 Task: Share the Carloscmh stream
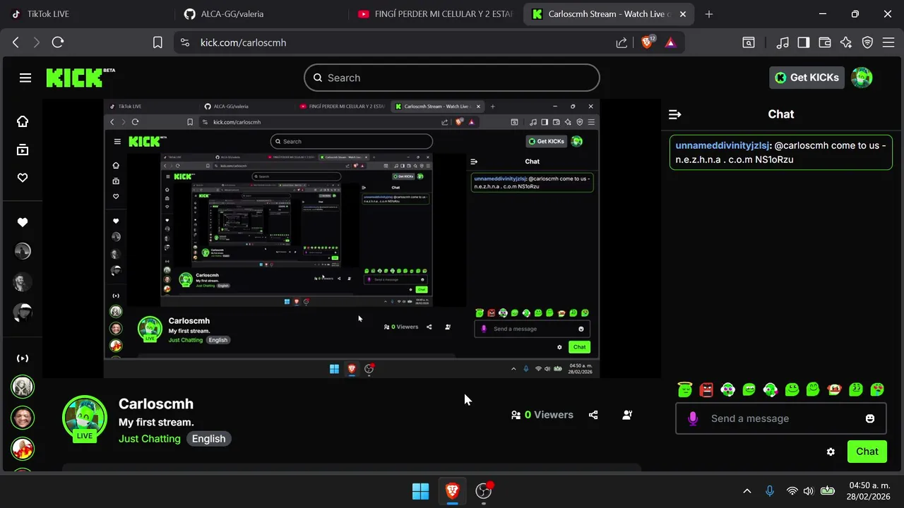click(593, 415)
